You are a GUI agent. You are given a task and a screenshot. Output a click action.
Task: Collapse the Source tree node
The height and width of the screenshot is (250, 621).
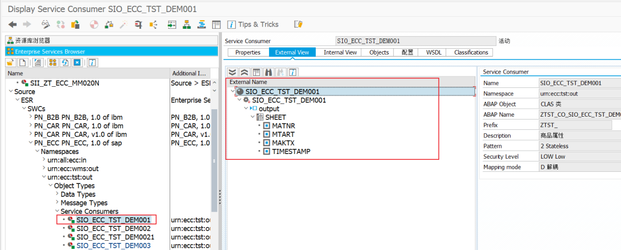tap(10, 91)
